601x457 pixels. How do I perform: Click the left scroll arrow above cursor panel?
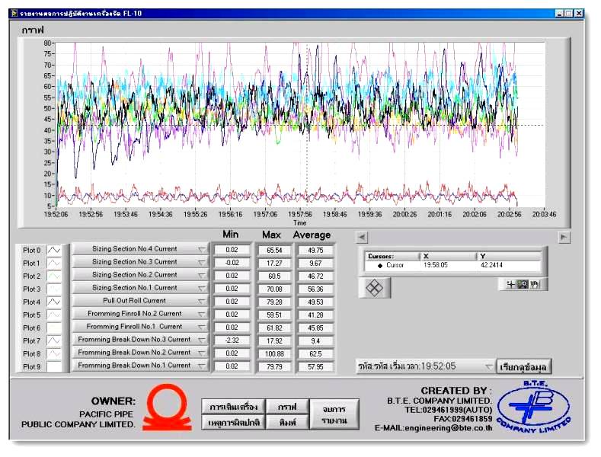tap(362, 237)
